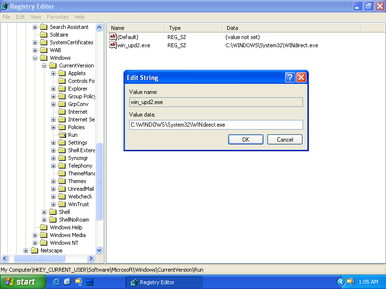This screenshot has height=289, width=386.
Task: Click the fourth quick launch taskbar icon
Action: (90, 282)
